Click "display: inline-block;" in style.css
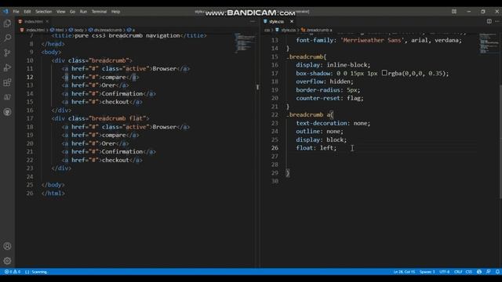Viewport: 502px width, 282px height. [333, 65]
